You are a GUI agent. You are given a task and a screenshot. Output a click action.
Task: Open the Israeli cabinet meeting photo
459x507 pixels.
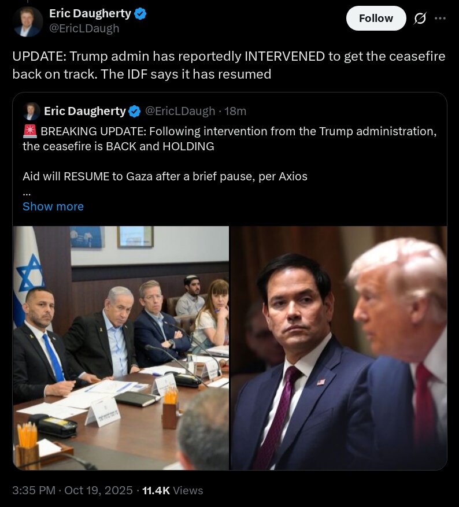coord(121,348)
